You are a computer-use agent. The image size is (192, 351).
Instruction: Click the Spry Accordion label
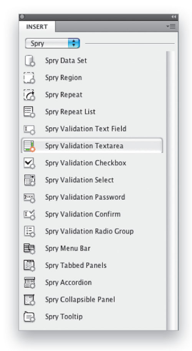click(68, 282)
